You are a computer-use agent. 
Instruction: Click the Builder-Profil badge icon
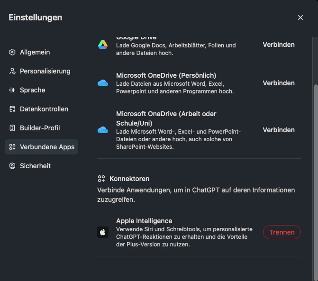(x=12, y=128)
